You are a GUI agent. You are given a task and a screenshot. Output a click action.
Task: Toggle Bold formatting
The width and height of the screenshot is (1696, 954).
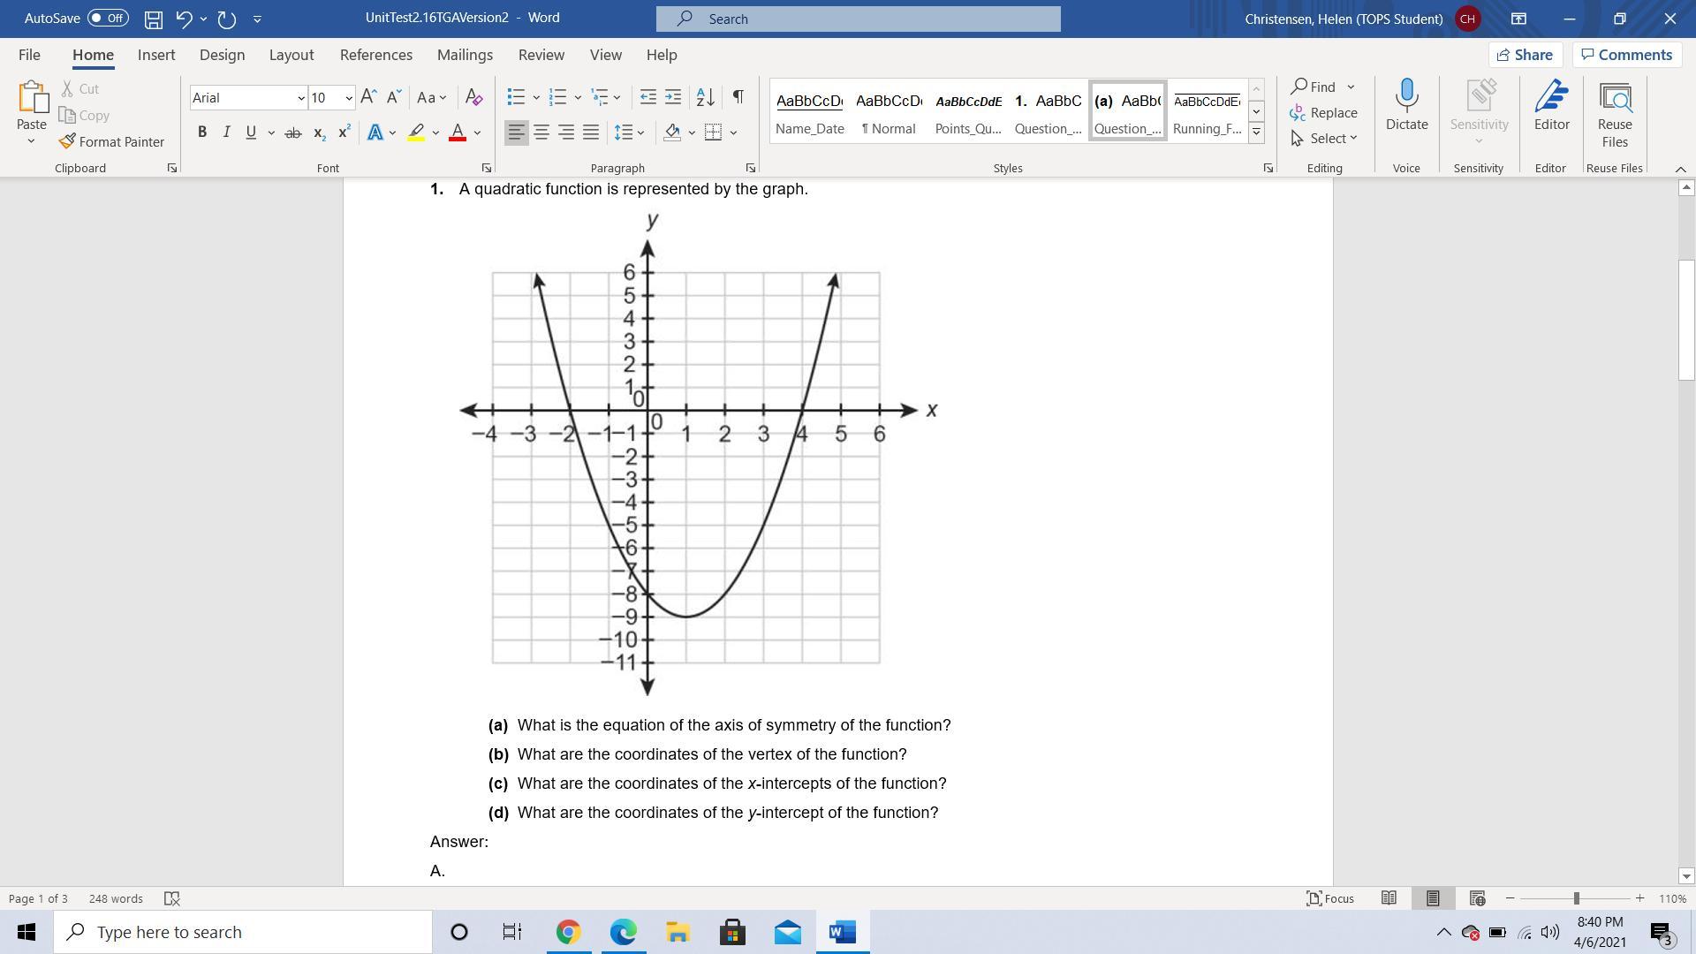pyautogui.click(x=202, y=132)
